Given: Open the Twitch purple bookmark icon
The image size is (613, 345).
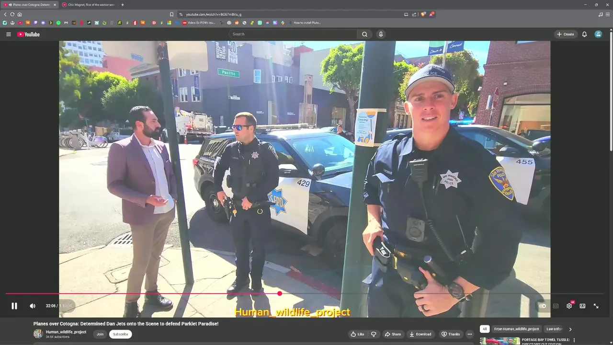Looking at the screenshot, I should click(x=35, y=23).
